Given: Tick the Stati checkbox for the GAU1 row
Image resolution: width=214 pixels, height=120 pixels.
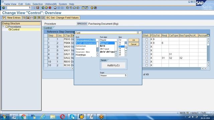Looking at the screenshot, I should [x=146, y=54].
